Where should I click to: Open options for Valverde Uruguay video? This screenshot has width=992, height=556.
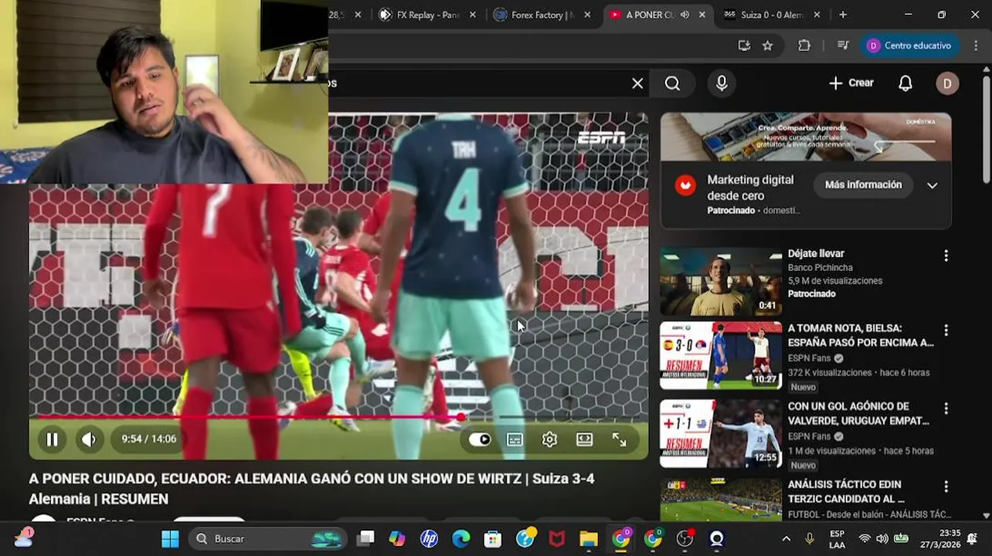946,409
